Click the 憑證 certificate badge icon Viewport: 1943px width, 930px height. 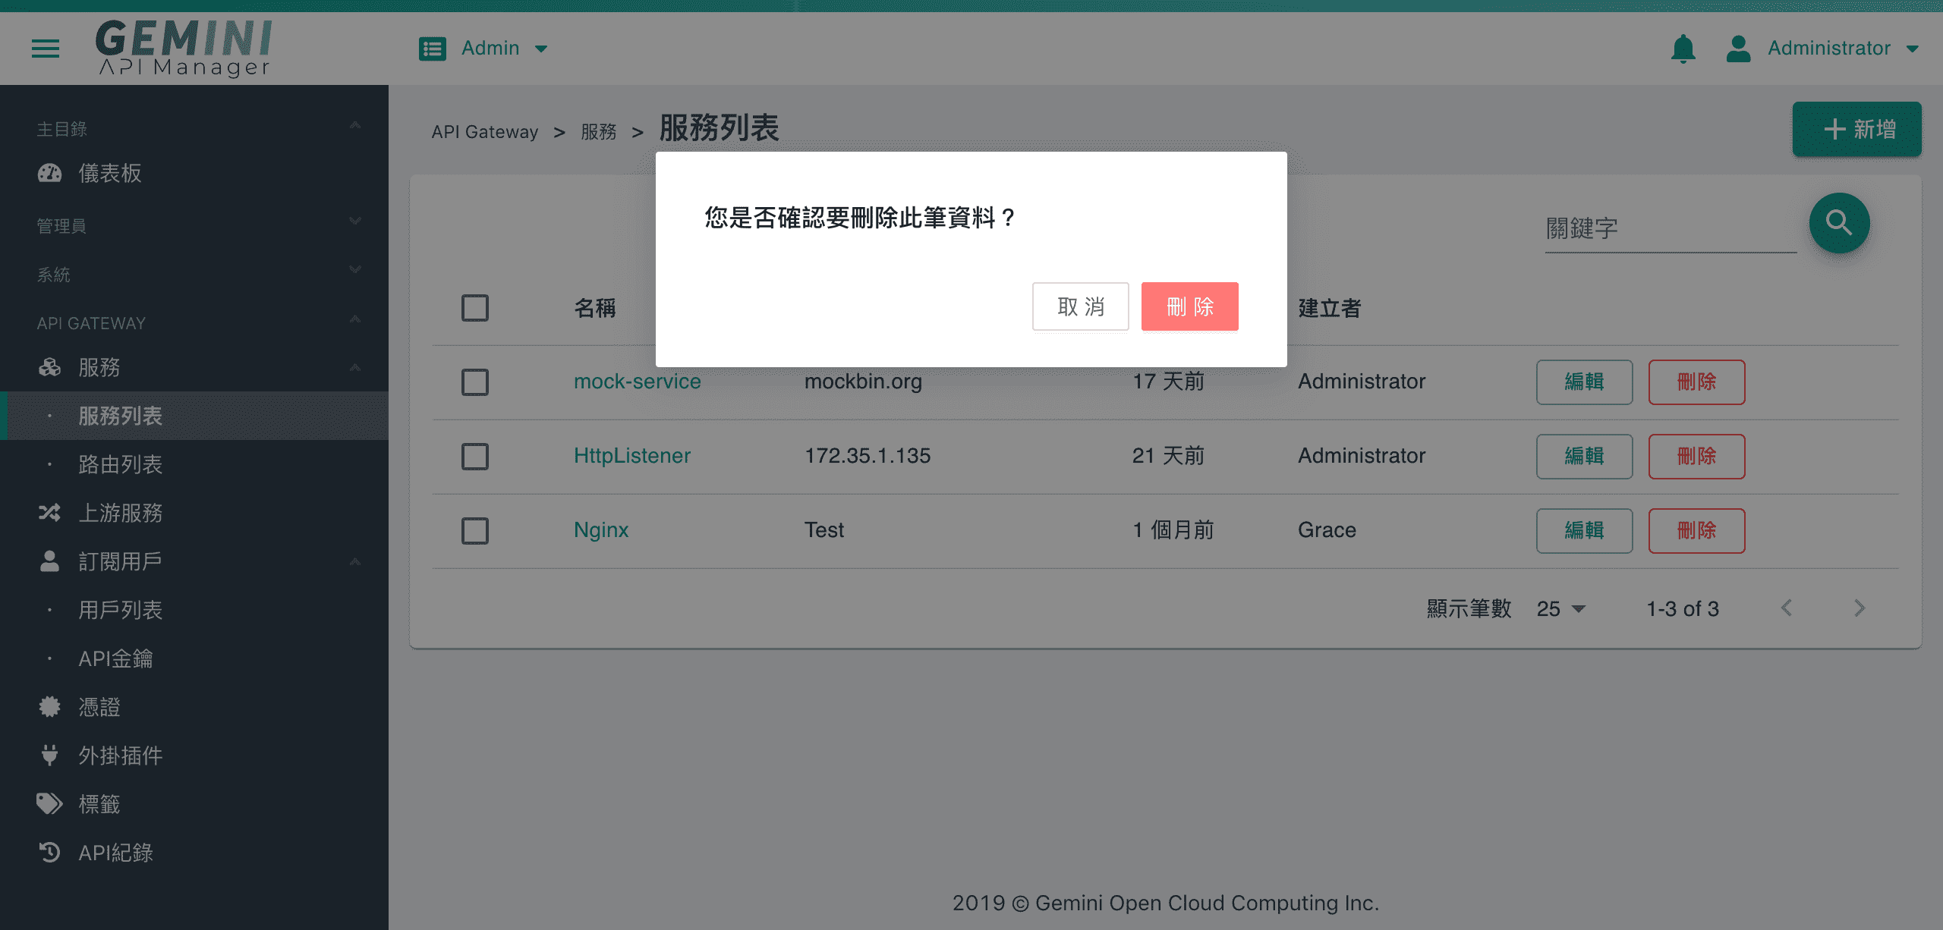(49, 707)
